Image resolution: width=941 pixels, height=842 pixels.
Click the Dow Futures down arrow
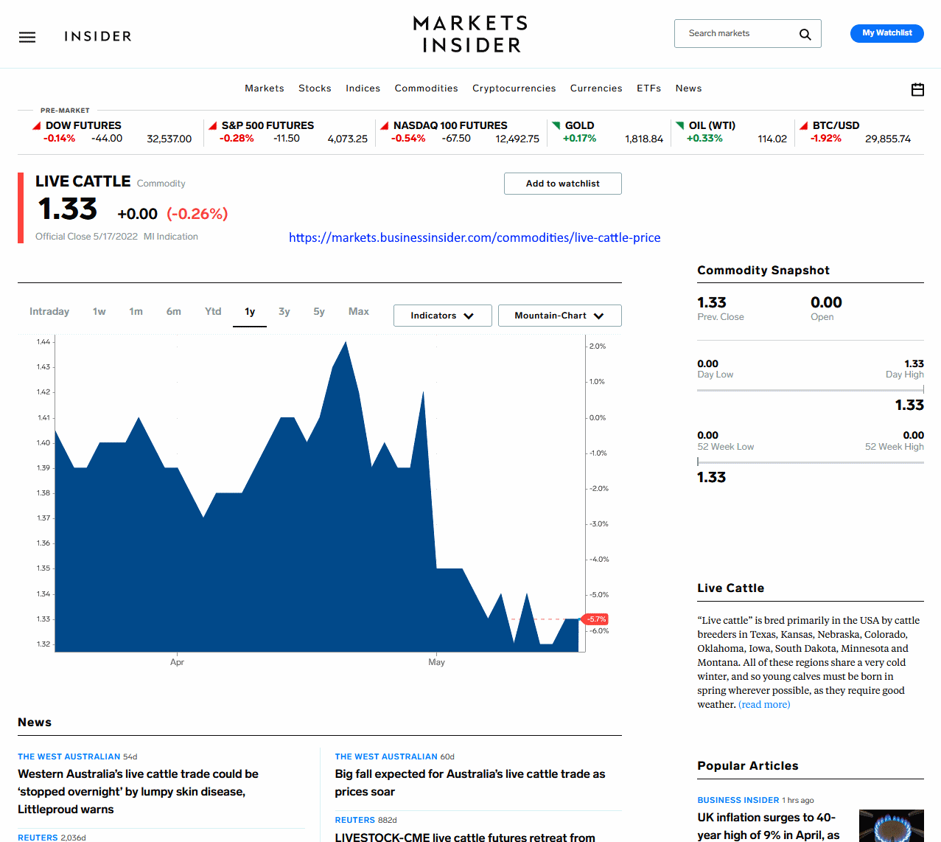click(x=36, y=126)
